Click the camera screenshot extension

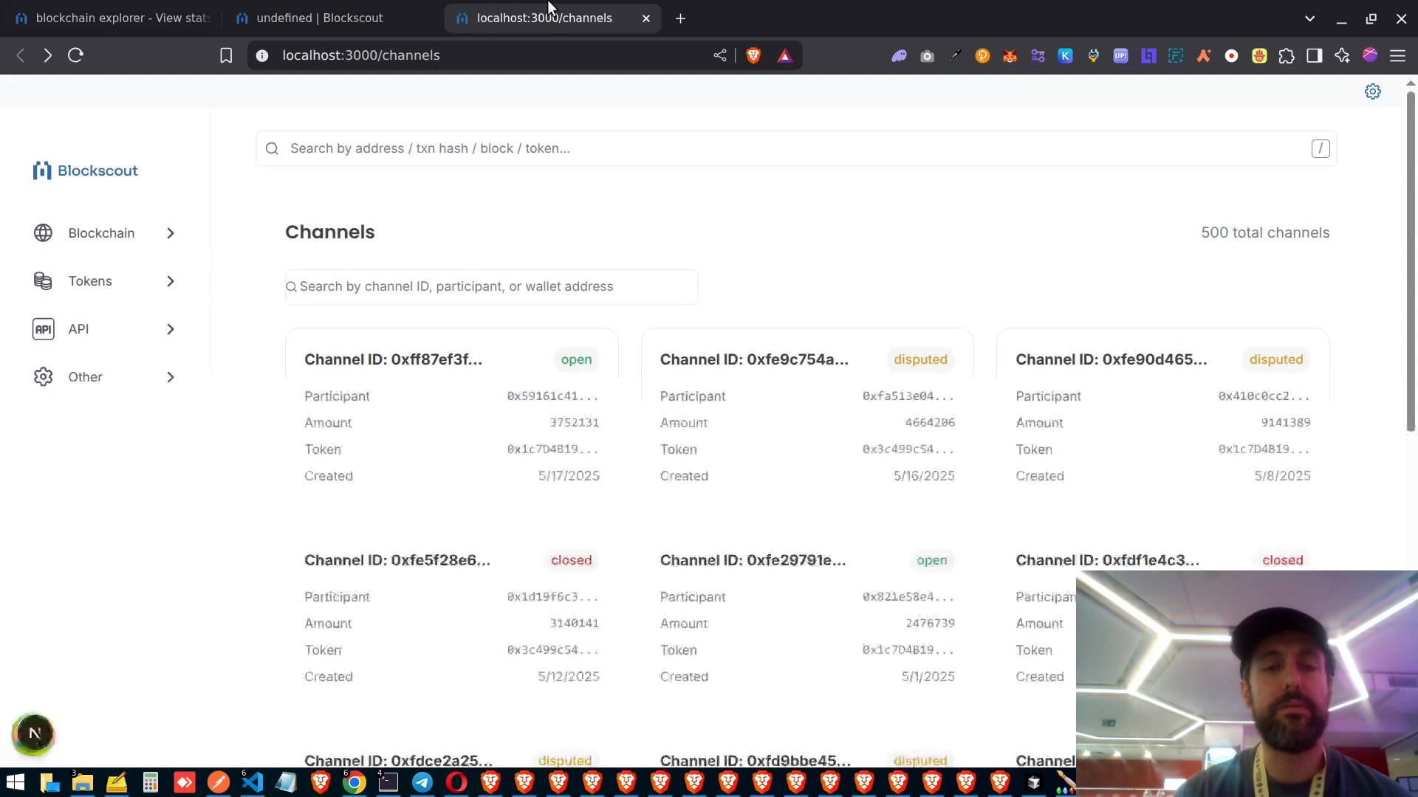[927, 55]
